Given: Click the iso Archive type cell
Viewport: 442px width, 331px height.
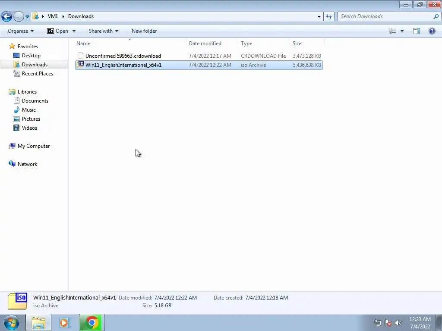Looking at the screenshot, I should 253,65.
